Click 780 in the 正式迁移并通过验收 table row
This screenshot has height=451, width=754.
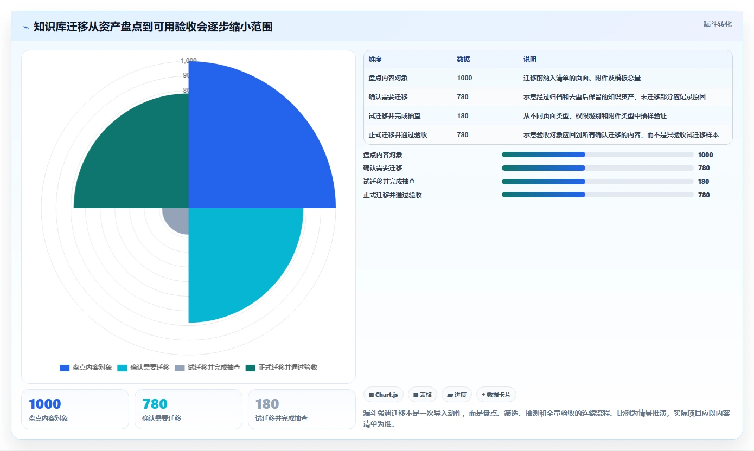coord(463,135)
